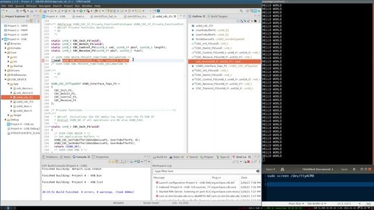Switch to the Problems tab

point(50,157)
